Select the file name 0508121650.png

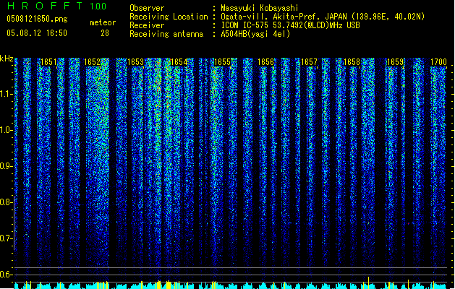37,19
